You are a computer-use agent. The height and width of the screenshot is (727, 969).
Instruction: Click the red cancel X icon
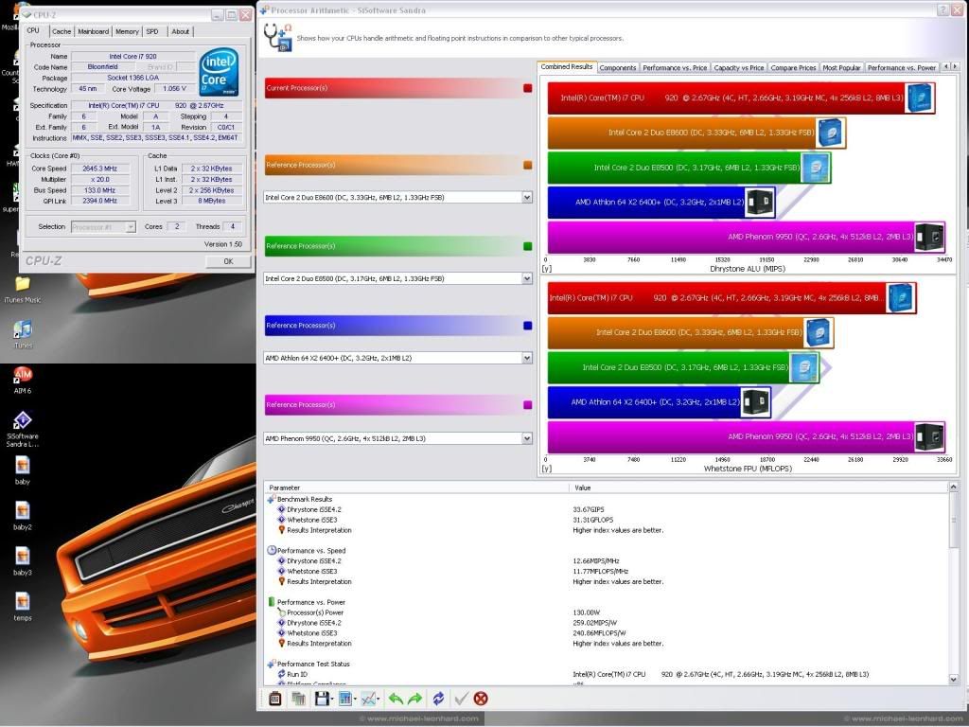481,699
